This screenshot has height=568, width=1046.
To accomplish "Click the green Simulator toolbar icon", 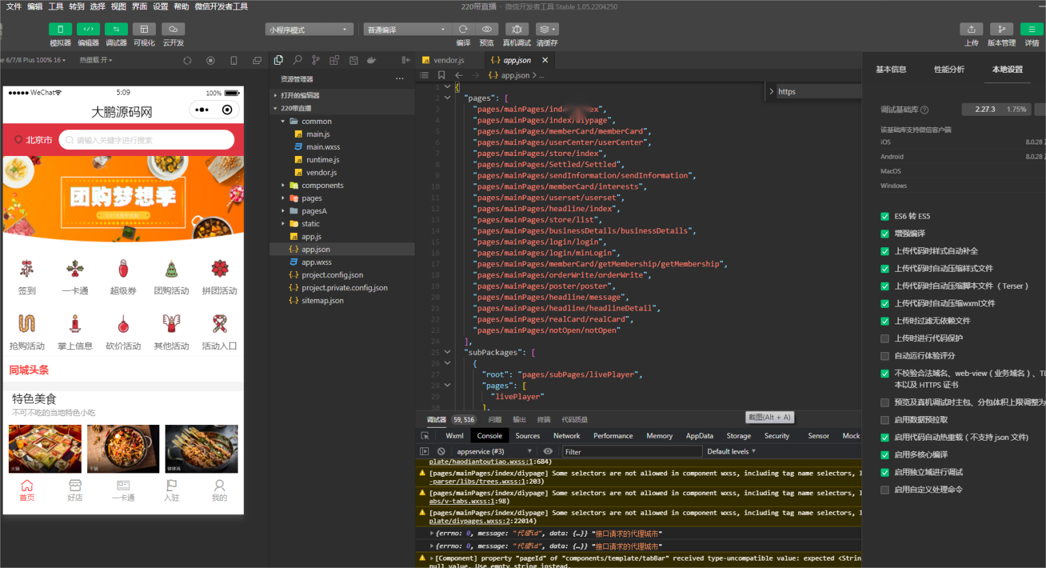I will 60,29.
